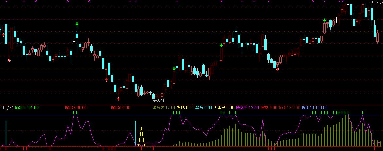Click the yellow 大黑马:0.00 label

pos(224,107)
